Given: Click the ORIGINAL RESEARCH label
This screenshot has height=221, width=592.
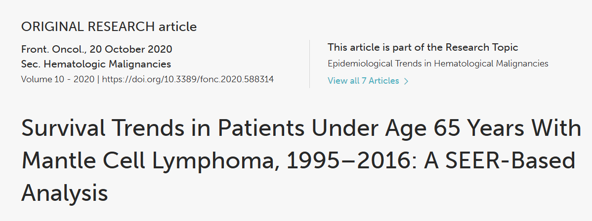Looking at the screenshot, I should (88, 27).
